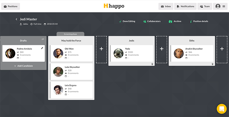Click the pencil icon on Padme Amidala's card
This screenshot has width=229, height=117.
[42, 48]
